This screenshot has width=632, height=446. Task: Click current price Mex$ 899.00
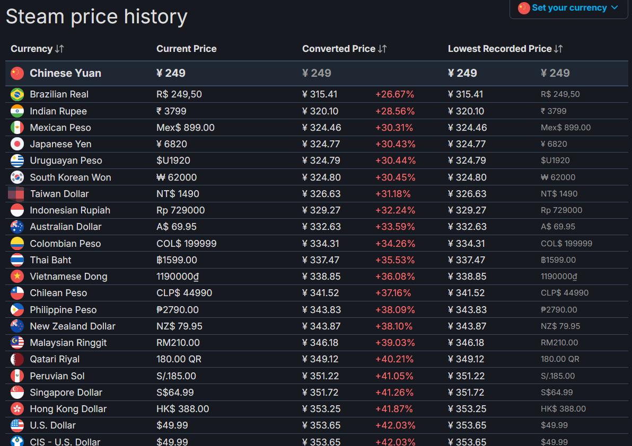[x=186, y=128]
